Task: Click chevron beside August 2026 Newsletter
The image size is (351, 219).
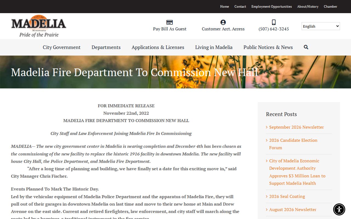Action: (267, 210)
